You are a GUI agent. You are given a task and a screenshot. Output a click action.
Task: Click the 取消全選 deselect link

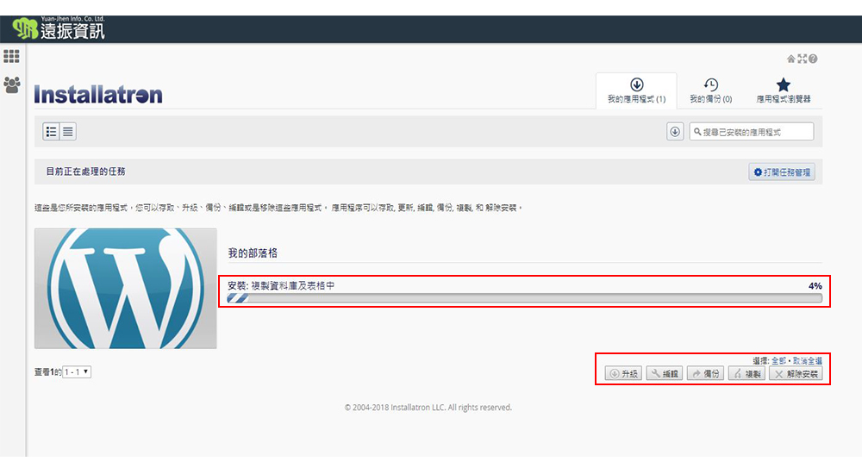(x=807, y=361)
